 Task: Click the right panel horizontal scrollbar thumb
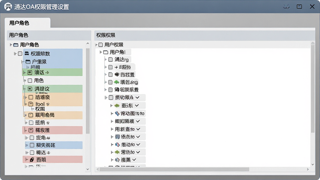[x=174, y=169]
